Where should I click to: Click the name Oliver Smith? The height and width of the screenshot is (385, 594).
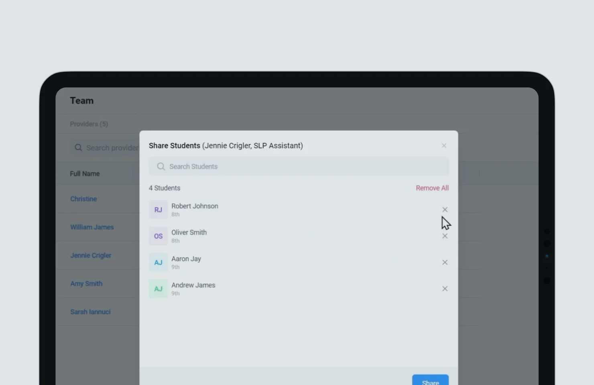pos(189,233)
